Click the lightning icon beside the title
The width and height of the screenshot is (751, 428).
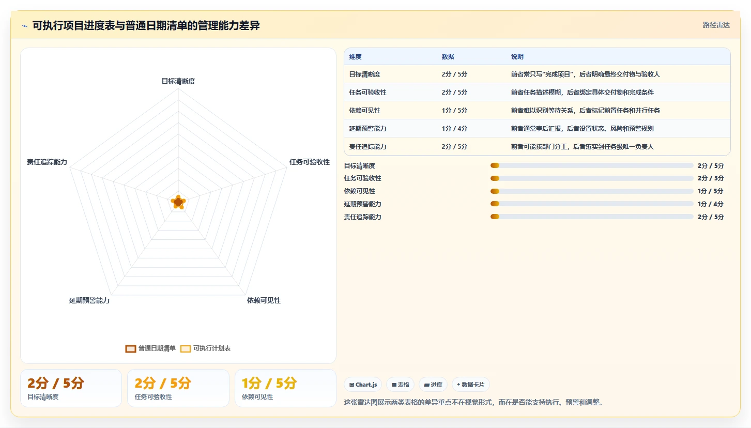(24, 26)
